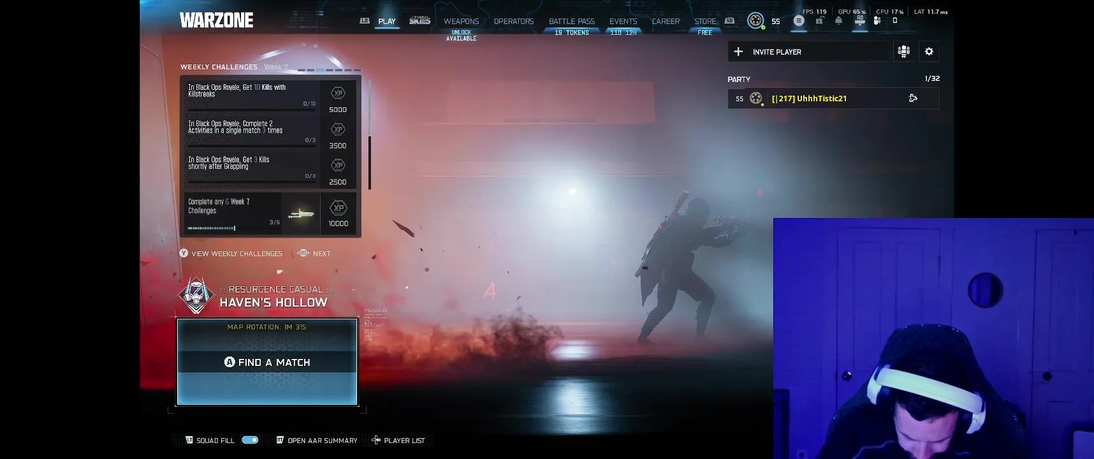1094x459 pixels.
Task: Click the Y button icon for weekly challenges
Action: [184, 253]
